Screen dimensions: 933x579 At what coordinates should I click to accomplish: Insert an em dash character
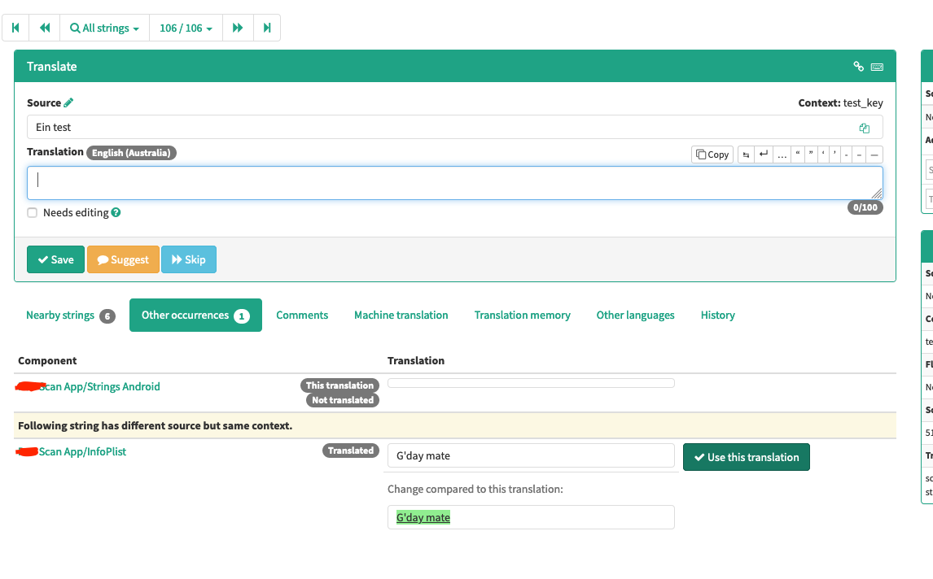874,155
